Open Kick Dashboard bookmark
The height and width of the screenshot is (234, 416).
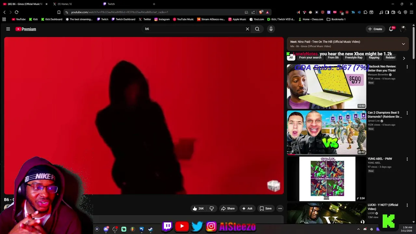pyautogui.click(x=51, y=19)
